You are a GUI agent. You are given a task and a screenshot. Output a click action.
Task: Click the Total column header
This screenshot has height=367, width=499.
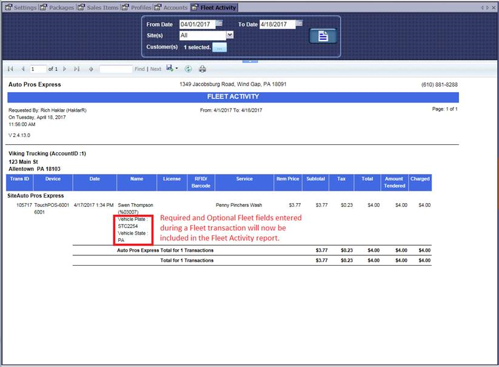coord(367,183)
